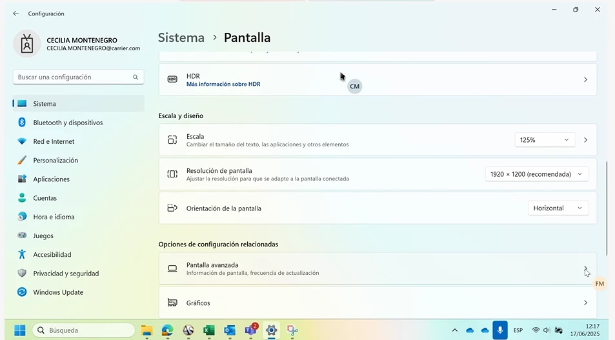Screen dimensions: 615x340
Task: Open Personalización settings
Action: point(79,160)
